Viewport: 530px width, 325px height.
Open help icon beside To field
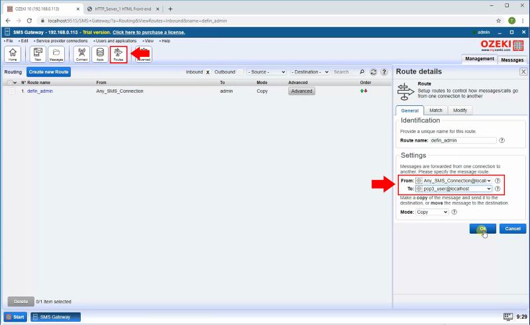pos(498,189)
